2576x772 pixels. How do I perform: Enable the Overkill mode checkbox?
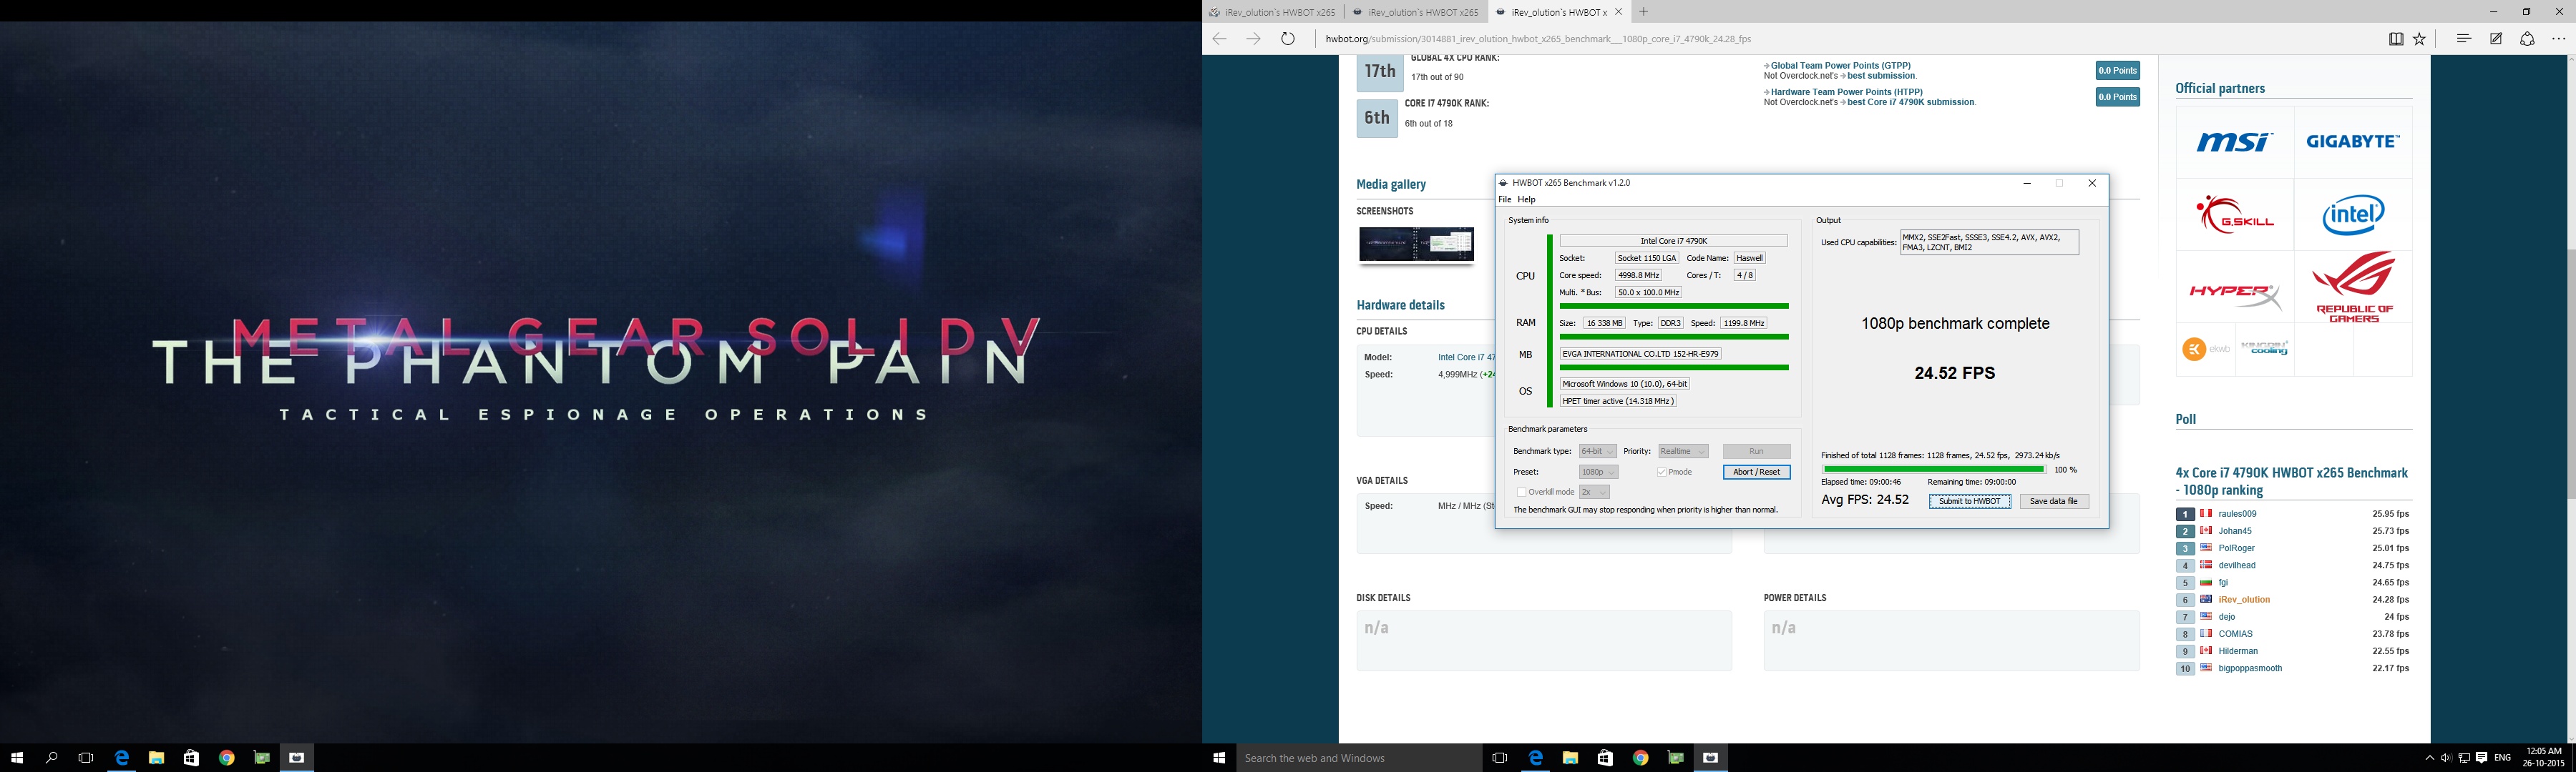click(1522, 493)
